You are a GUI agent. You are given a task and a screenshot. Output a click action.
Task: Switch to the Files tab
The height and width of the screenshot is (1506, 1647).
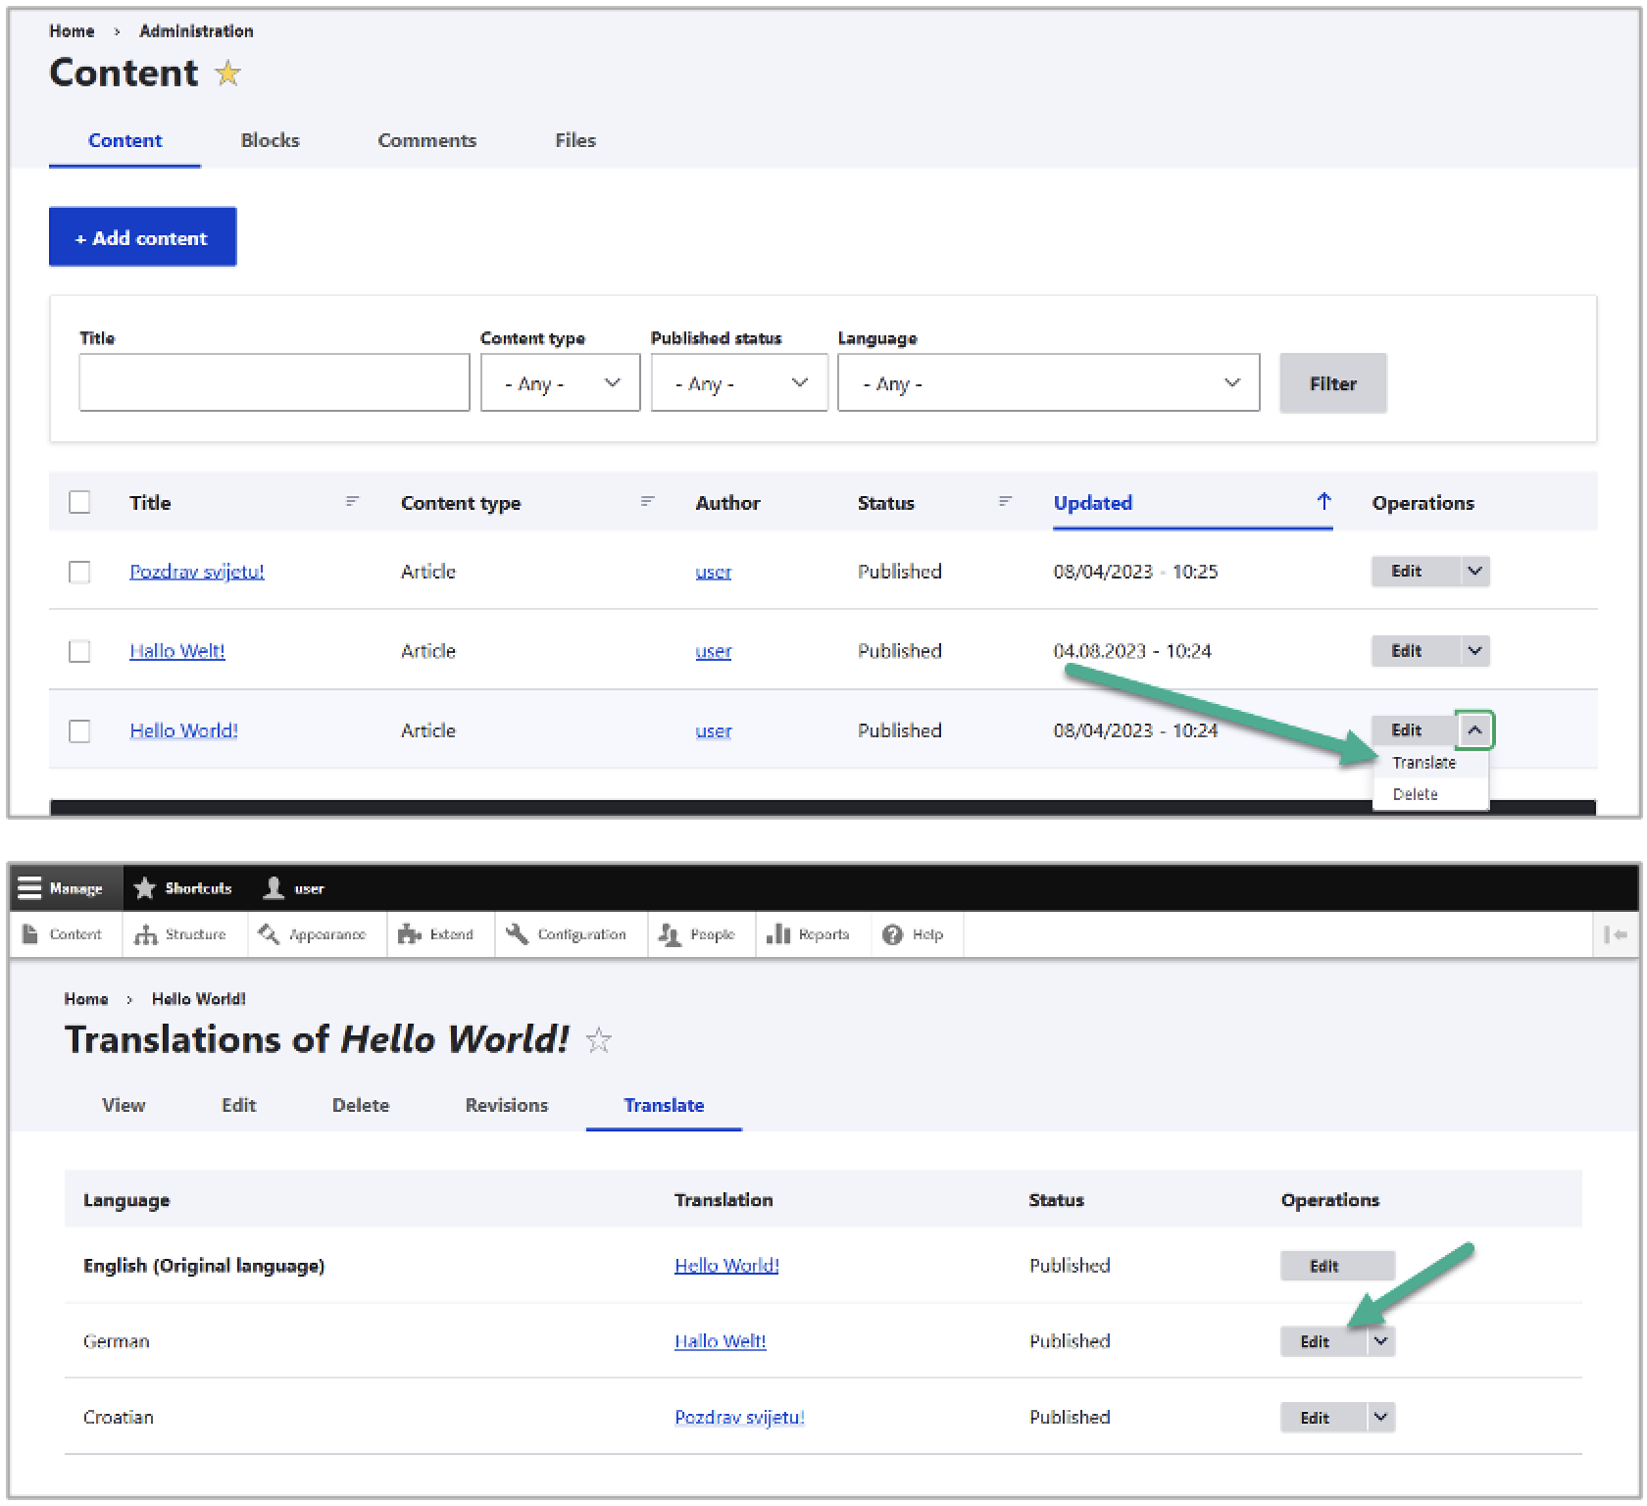(574, 140)
